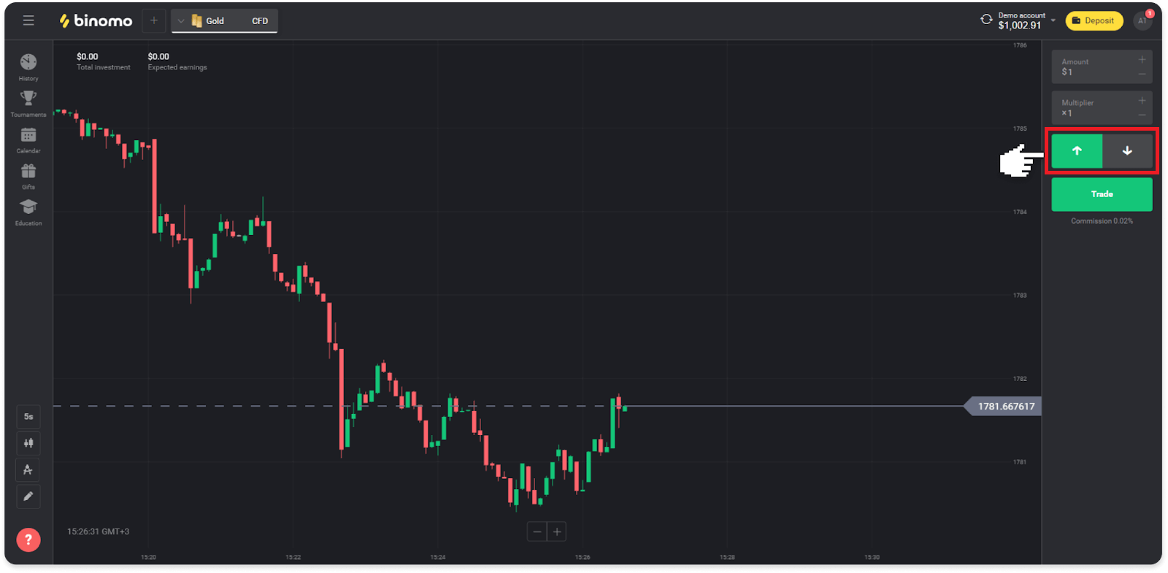The height and width of the screenshot is (573, 1168).
Task: Open the 5s timeframe selector
Action: (28, 417)
